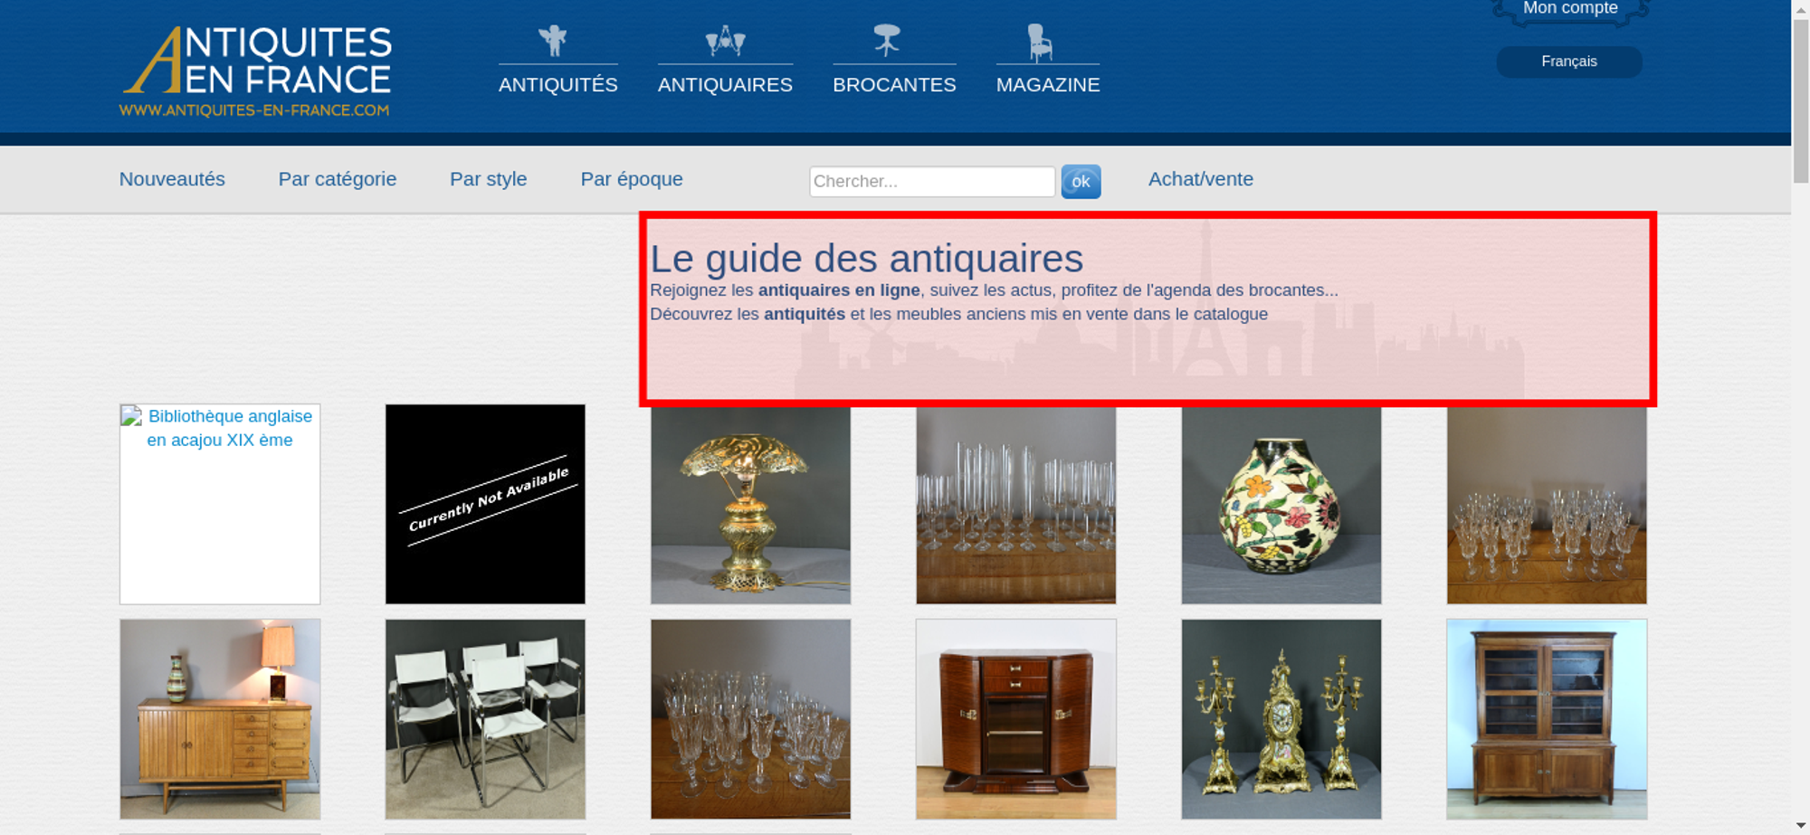Click the chandelier icon above Antiquaires

(x=725, y=41)
